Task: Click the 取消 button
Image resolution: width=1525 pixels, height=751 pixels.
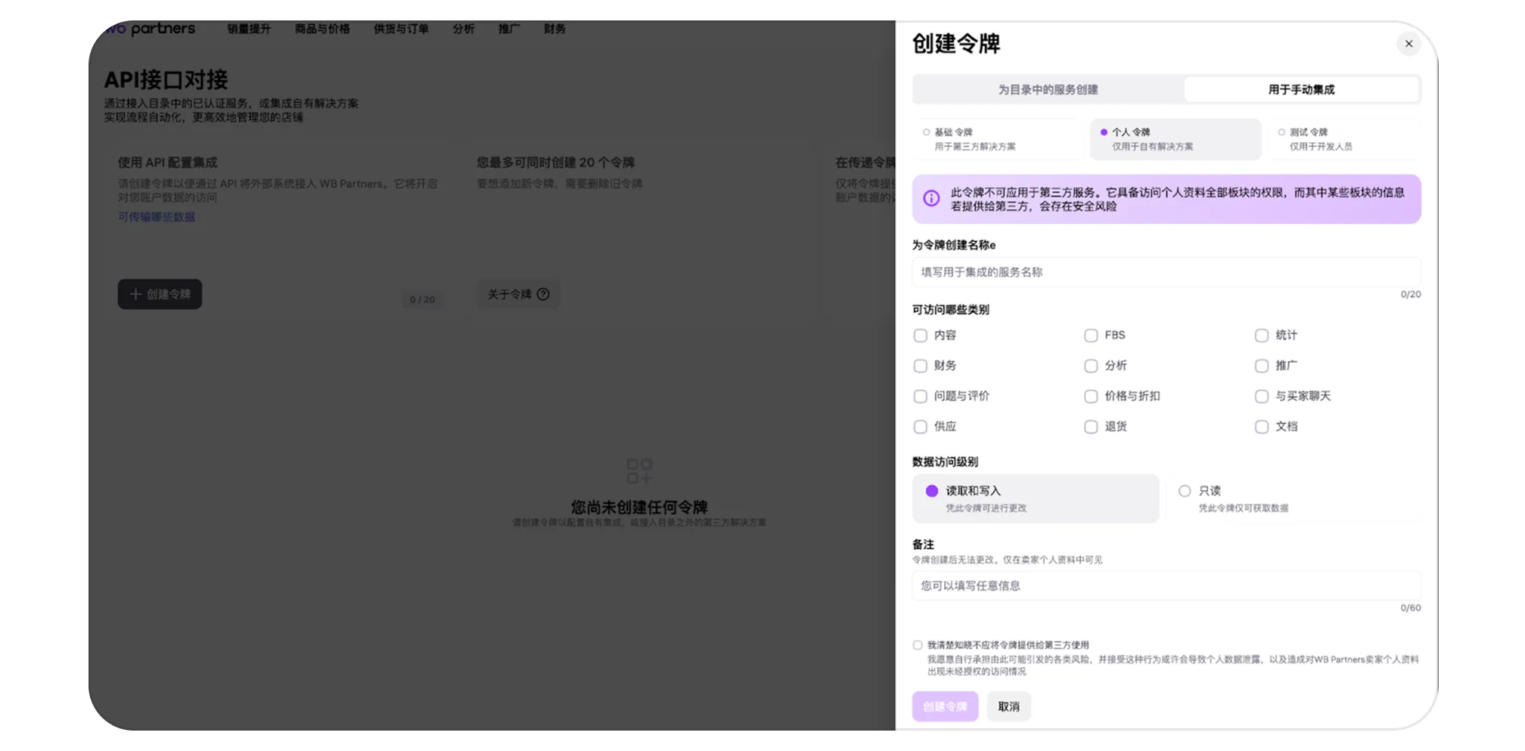Action: (1008, 706)
